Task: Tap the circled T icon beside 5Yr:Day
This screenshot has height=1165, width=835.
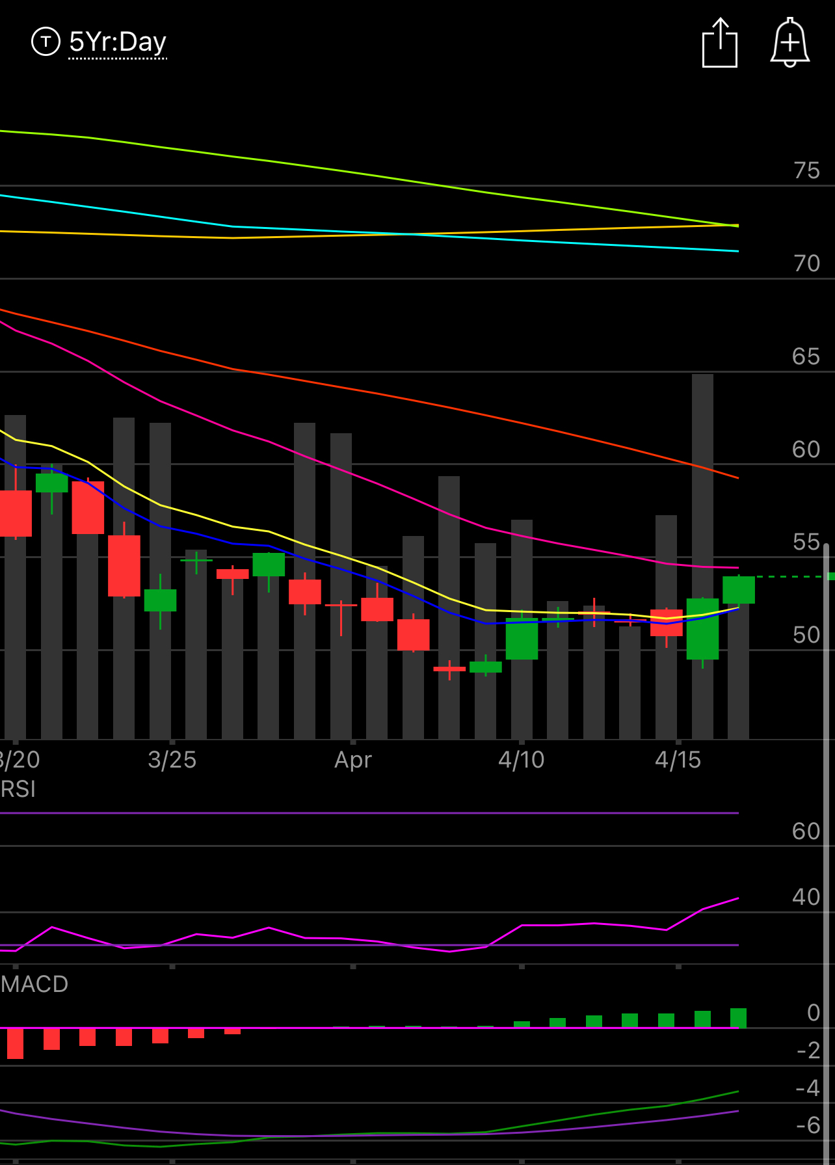Action: tap(46, 42)
